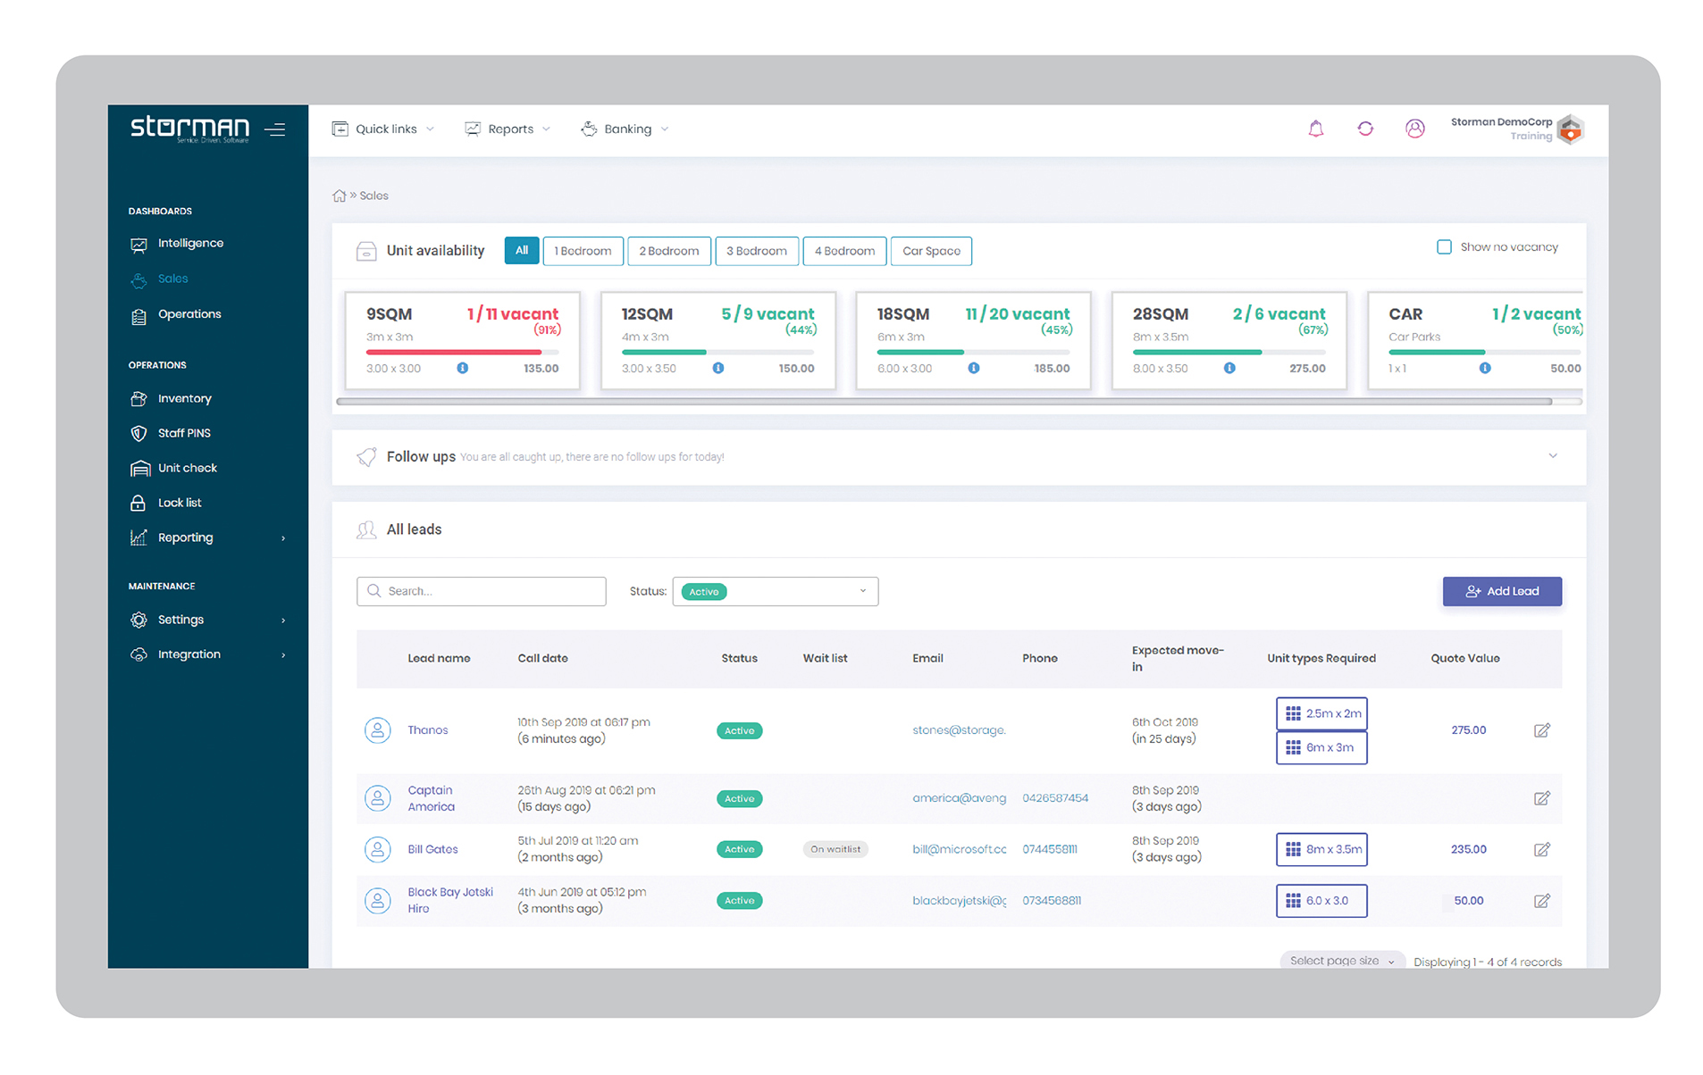Open the Status filter dropdown
This screenshot has height=1075, width=1703.
tap(775, 591)
